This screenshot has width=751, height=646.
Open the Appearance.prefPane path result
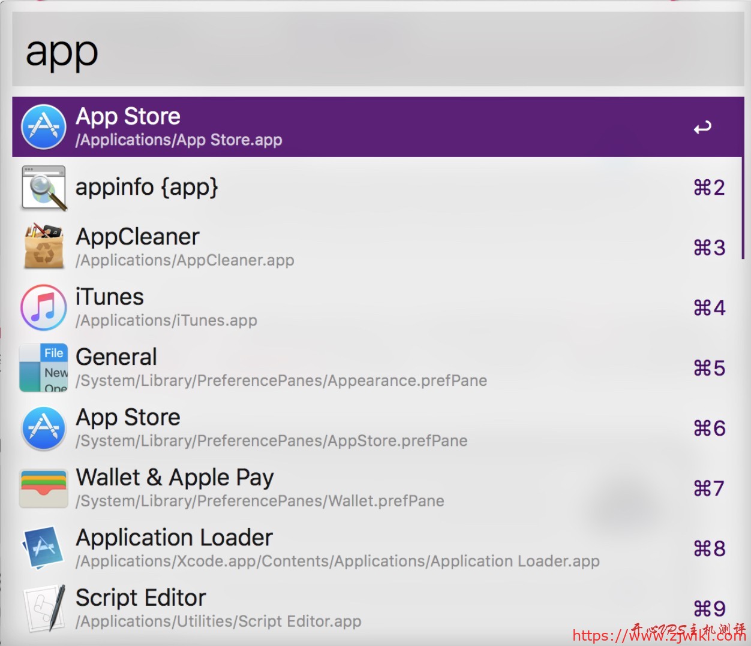pyautogui.click(x=281, y=381)
